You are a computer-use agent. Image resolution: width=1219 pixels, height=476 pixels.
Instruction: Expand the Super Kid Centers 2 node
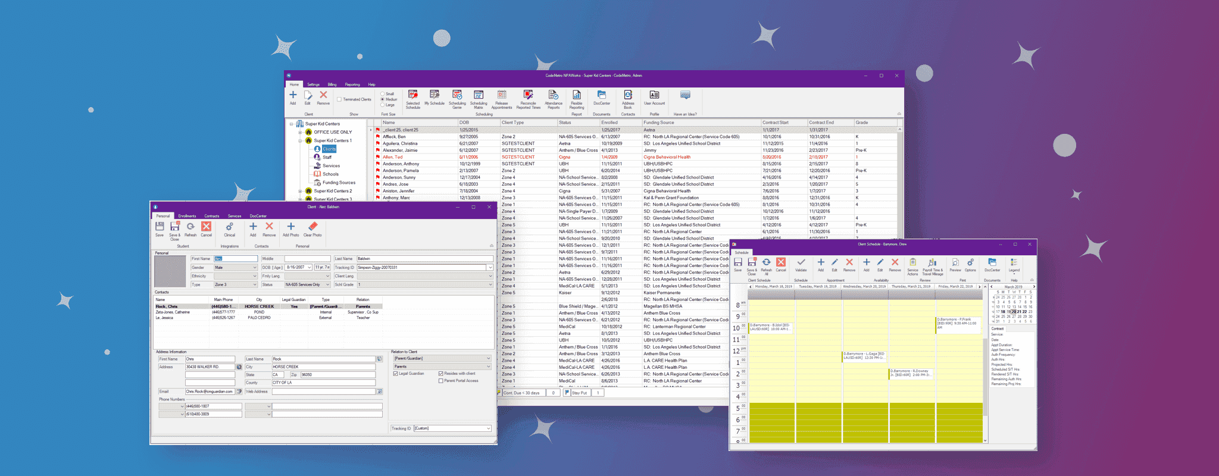click(300, 191)
